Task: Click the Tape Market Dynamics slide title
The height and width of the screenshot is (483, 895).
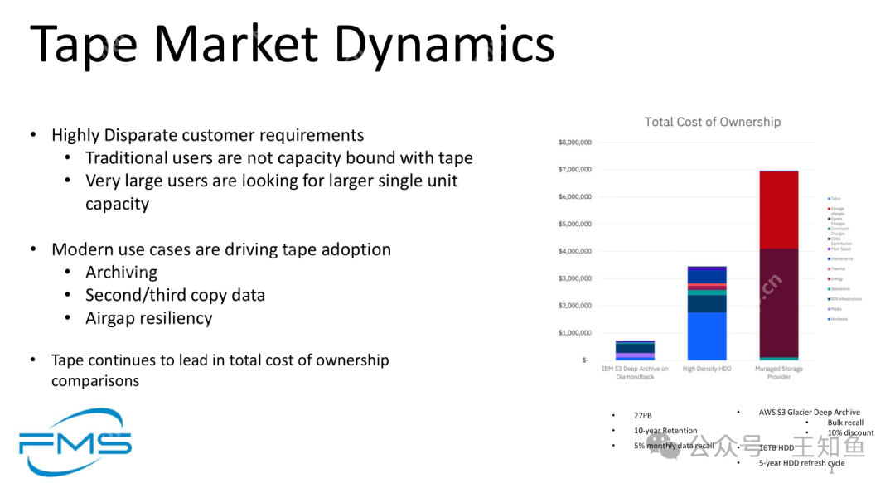Action: click(292, 44)
